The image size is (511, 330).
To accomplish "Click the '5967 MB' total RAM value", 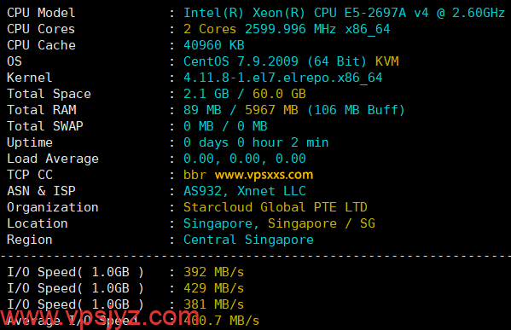I will point(271,110).
